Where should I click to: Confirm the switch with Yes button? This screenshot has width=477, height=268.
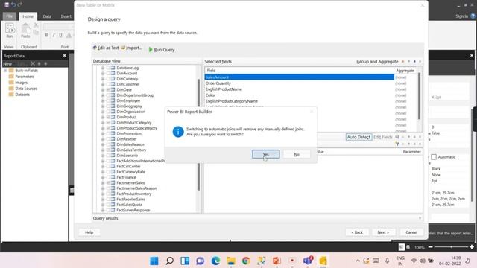click(265, 154)
